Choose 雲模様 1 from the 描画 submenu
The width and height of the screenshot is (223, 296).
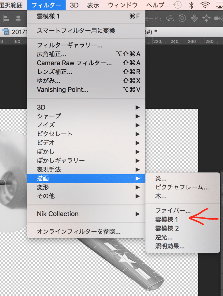click(167, 220)
